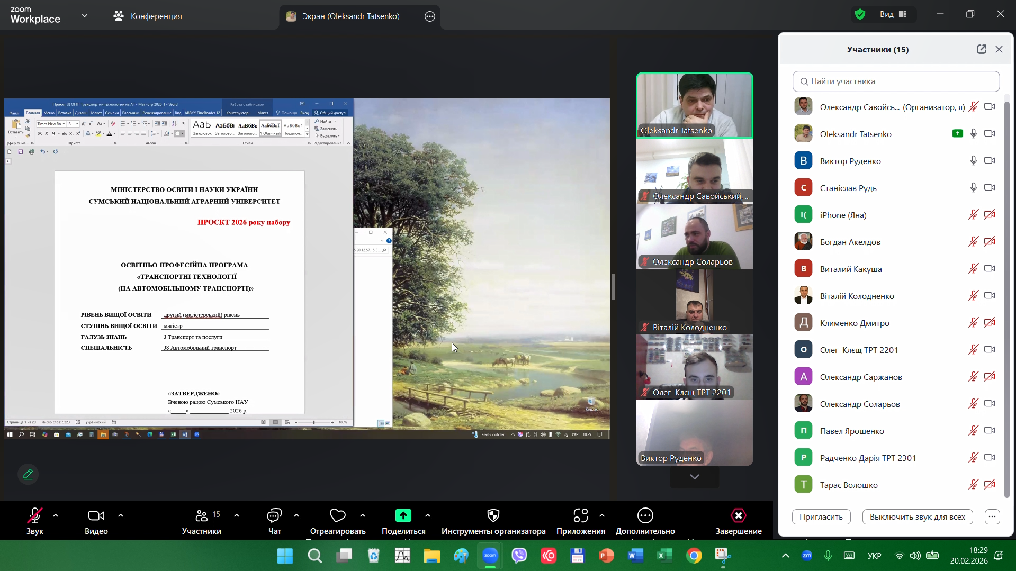1016x571 pixels.
Task: Toggle microphone for Виктор Руденко in list
Action: pos(973,161)
